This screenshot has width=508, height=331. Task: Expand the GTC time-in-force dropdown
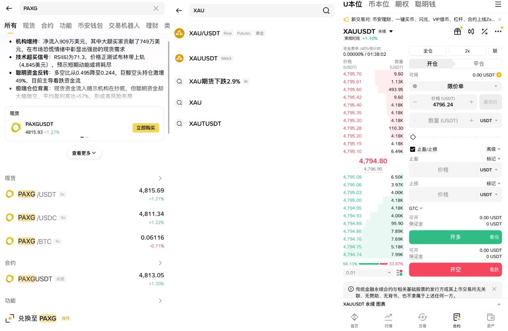(415, 208)
